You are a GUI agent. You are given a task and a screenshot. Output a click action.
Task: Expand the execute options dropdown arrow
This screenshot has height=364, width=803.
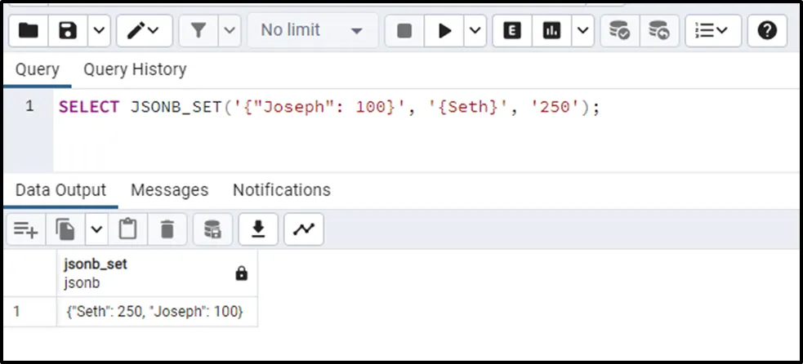coord(475,31)
